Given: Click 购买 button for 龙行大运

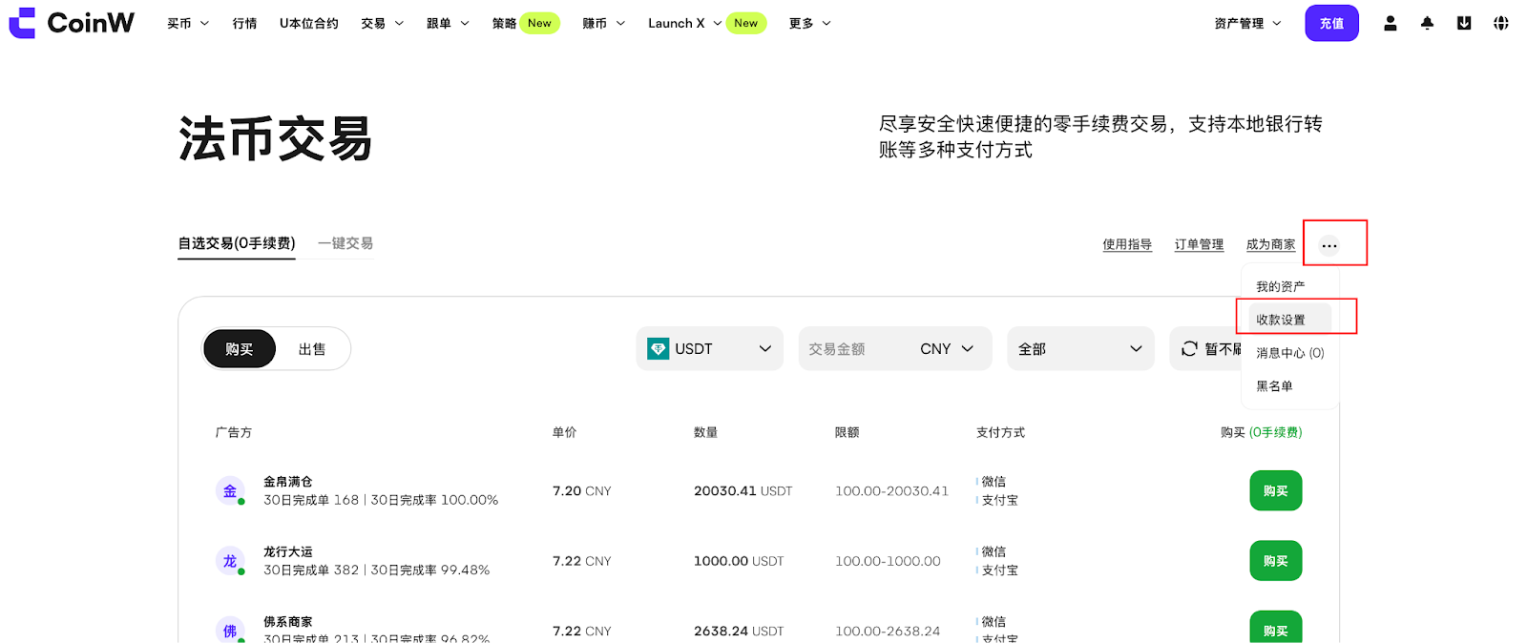Looking at the screenshot, I should coord(1276,561).
